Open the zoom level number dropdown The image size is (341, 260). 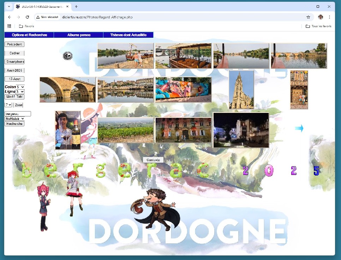click(8, 104)
